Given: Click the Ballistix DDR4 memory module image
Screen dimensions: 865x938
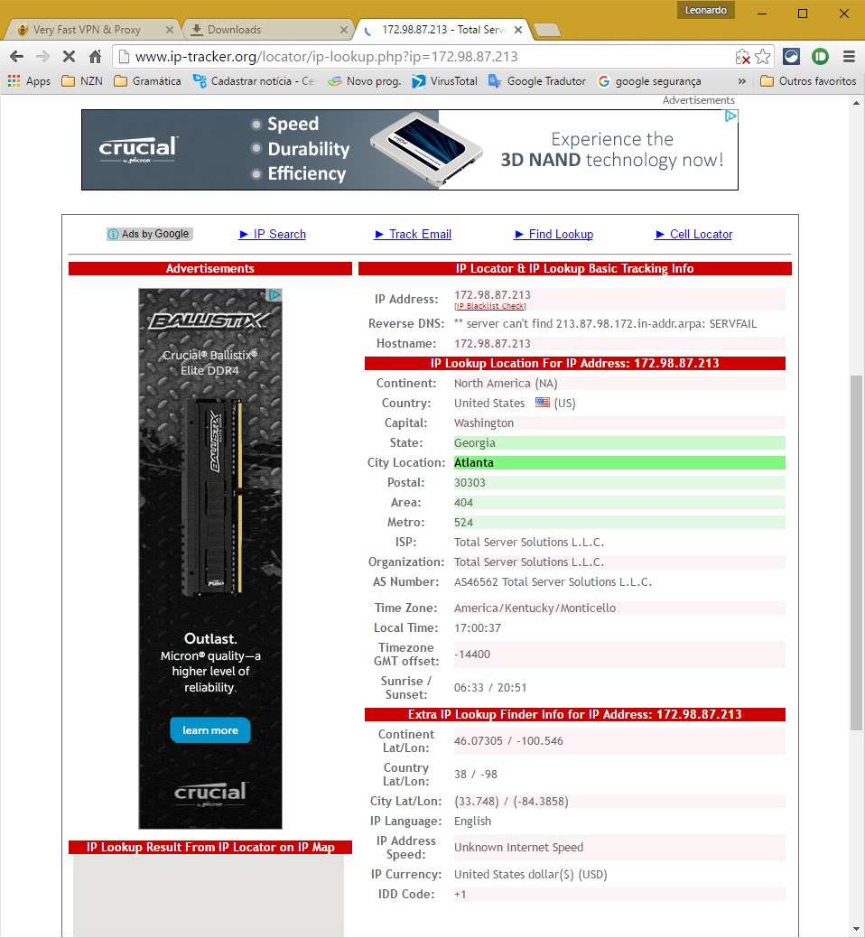Looking at the screenshot, I should (x=211, y=497).
